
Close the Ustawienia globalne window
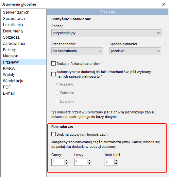tap(164, 4)
